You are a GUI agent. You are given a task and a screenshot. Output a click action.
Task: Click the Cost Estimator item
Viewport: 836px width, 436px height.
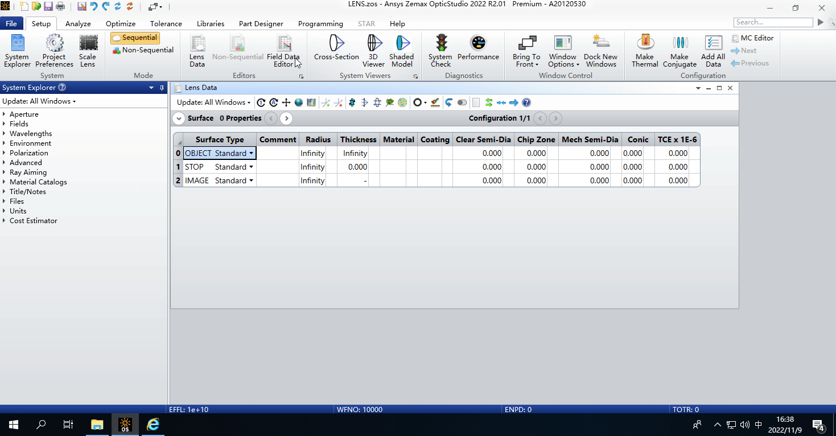pos(33,221)
